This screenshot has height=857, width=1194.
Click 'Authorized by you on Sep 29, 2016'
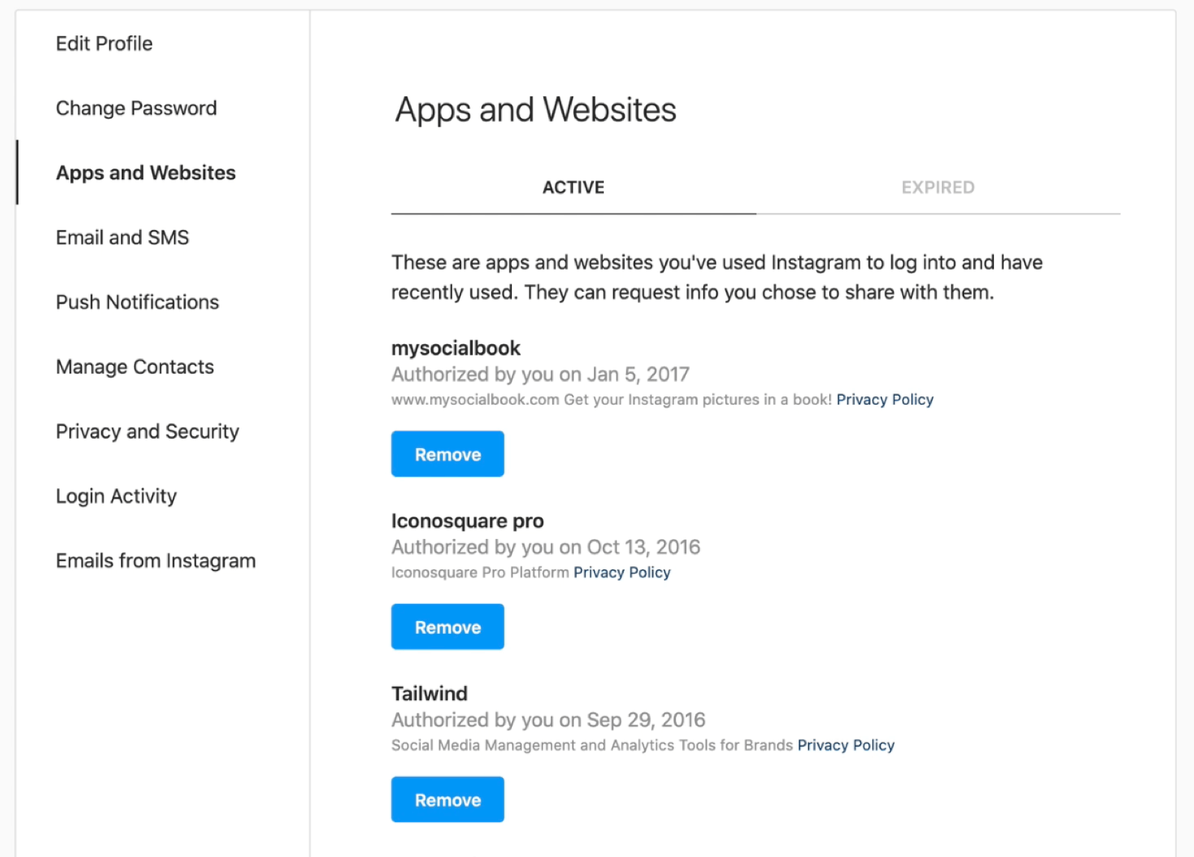point(548,720)
